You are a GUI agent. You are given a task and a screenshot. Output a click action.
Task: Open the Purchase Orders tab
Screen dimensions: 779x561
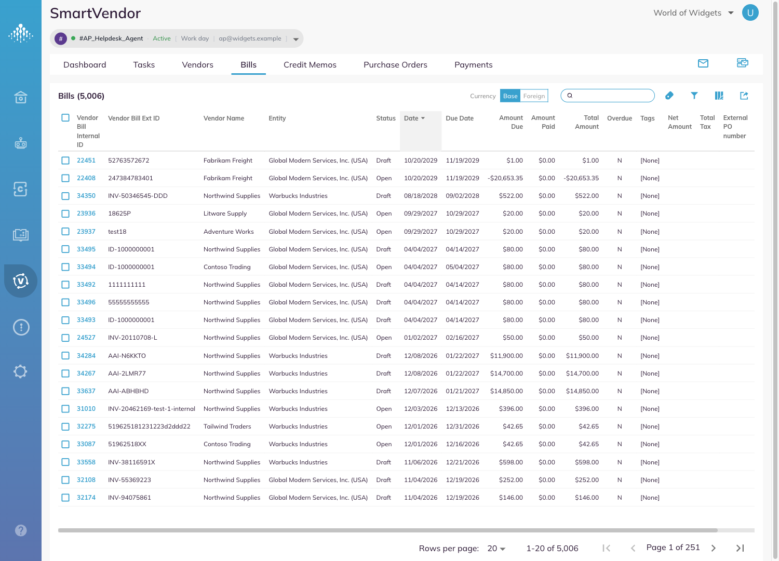[x=395, y=65]
